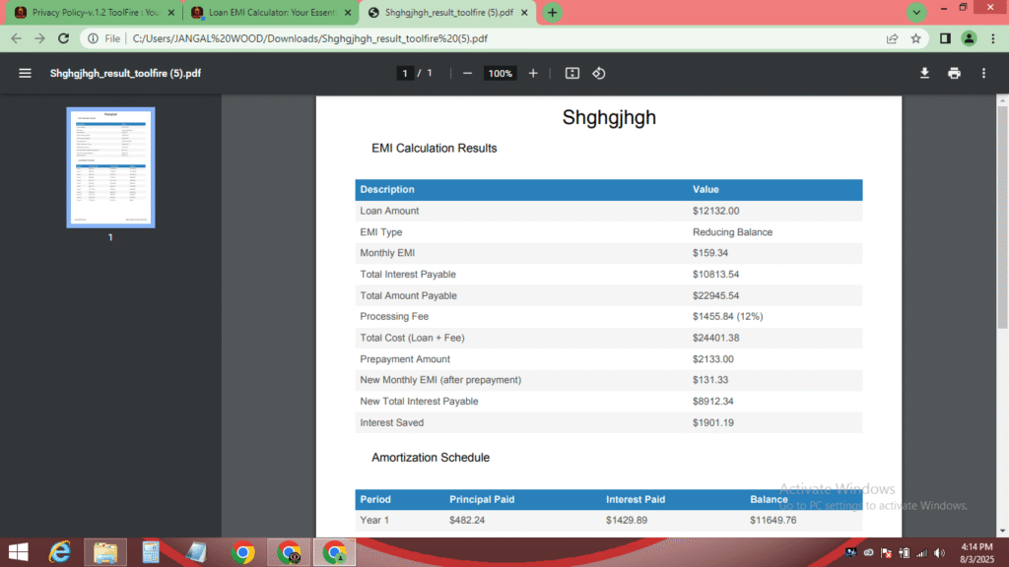This screenshot has height=567, width=1009.
Task: Open the Calculator app from the taskbar
Action: coord(150,551)
